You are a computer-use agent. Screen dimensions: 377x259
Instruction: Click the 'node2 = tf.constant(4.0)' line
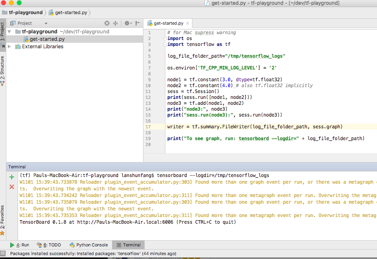[x=240, y=86]
